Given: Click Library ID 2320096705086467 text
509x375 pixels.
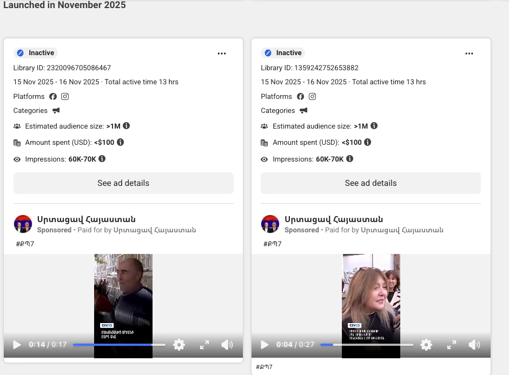Looking at the screenshot, I should pos(62,68).
